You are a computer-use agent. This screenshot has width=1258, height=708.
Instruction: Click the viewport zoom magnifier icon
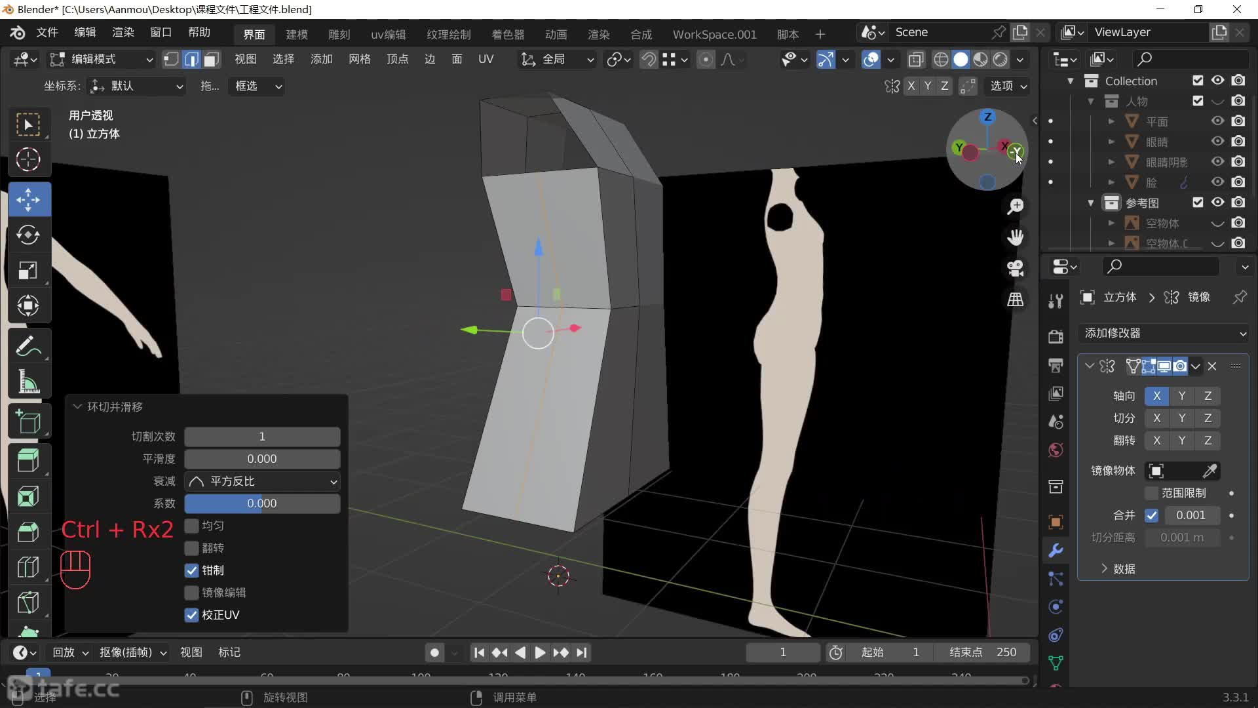pos(1016,206)
